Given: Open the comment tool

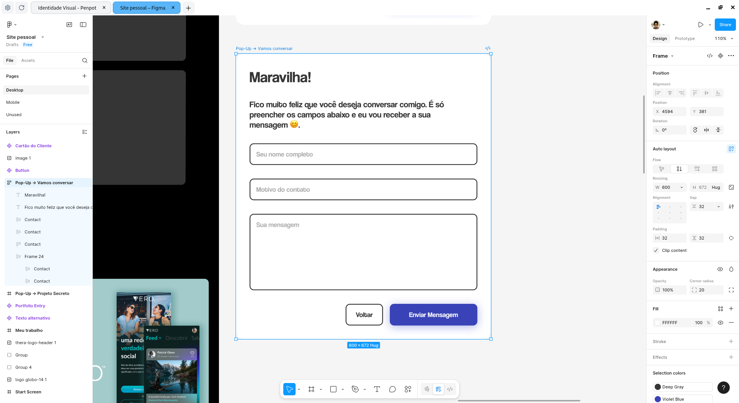Looking at the screenshot, I should pyautogui.click(x=392, y=389).
